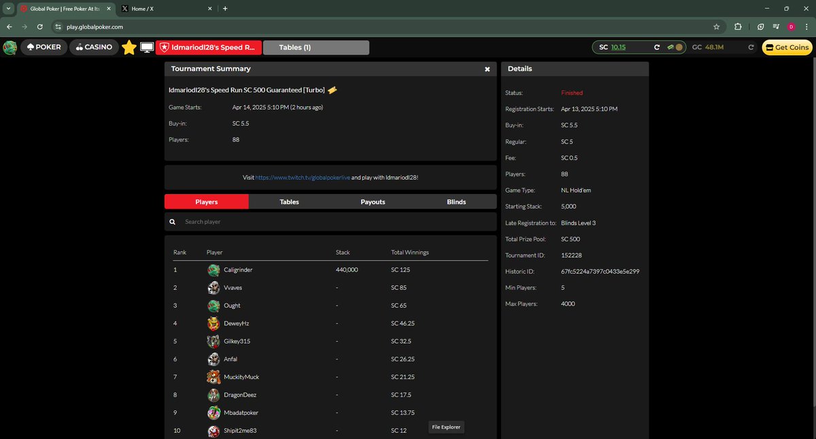This screenshot has height=439, width=816.
Task: Click the DeweyHz player avatar
Action: [214, 323]
